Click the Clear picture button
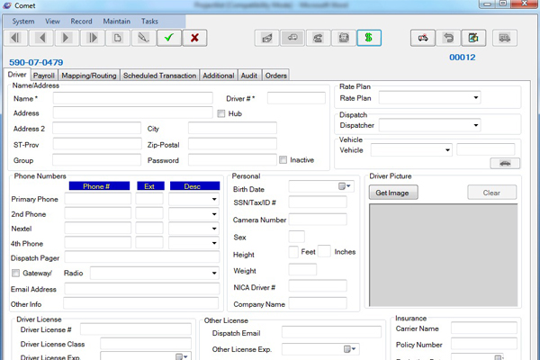The image size is (540, 360). coord(491,193)
